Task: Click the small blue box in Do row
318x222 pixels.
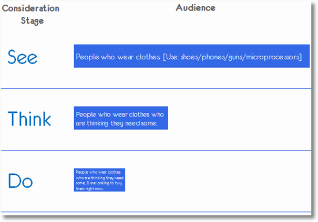Action: 99,180
